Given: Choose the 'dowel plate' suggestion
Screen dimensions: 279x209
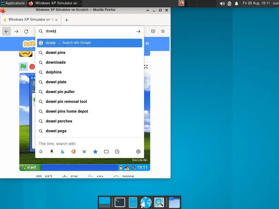Looking at the screenshot, I should click(x=89, y=82).
